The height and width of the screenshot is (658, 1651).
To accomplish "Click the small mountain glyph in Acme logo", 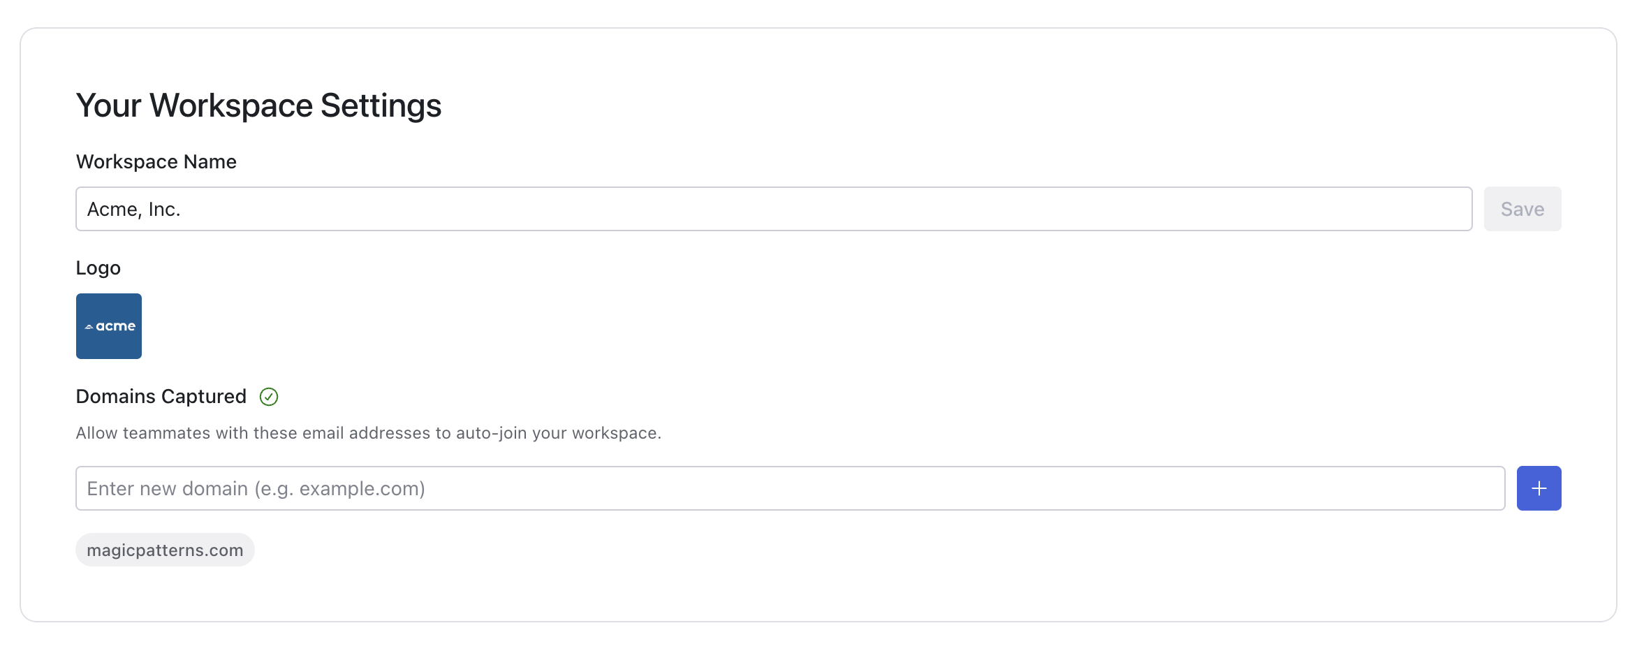I will 89,327.
